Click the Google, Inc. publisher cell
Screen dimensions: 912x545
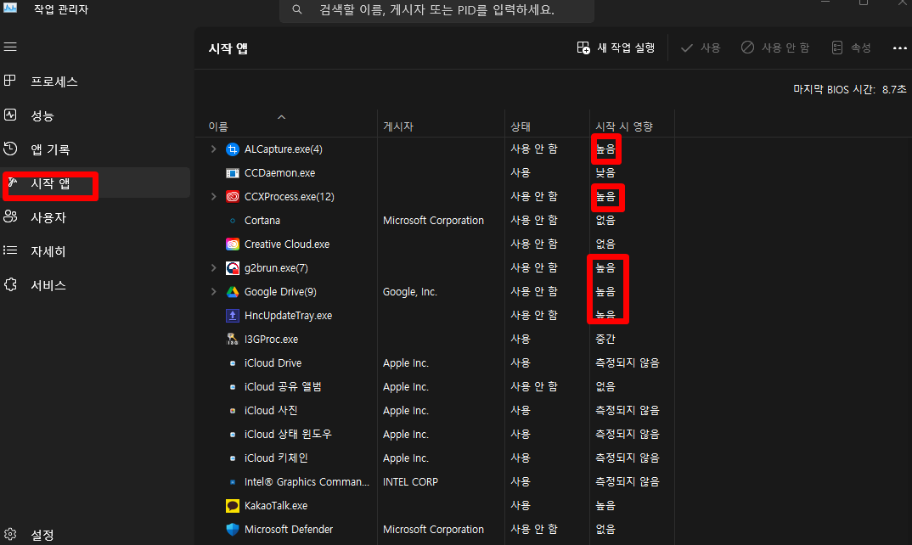click(x=409, y=292)
